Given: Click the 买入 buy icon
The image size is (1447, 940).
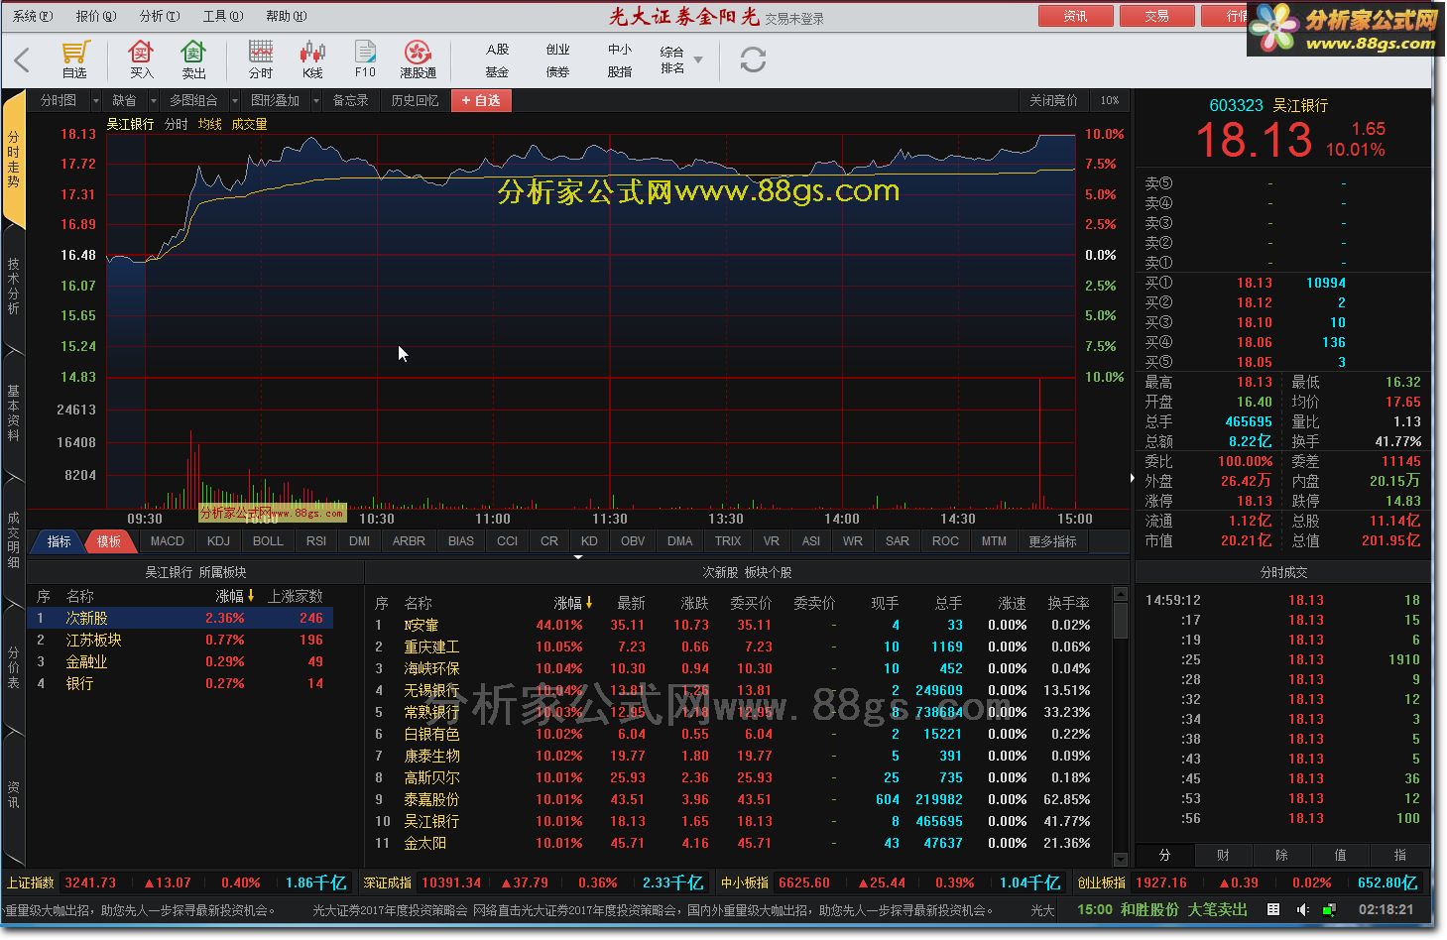Looking at the screenshot, I should (x=142, y=59).
